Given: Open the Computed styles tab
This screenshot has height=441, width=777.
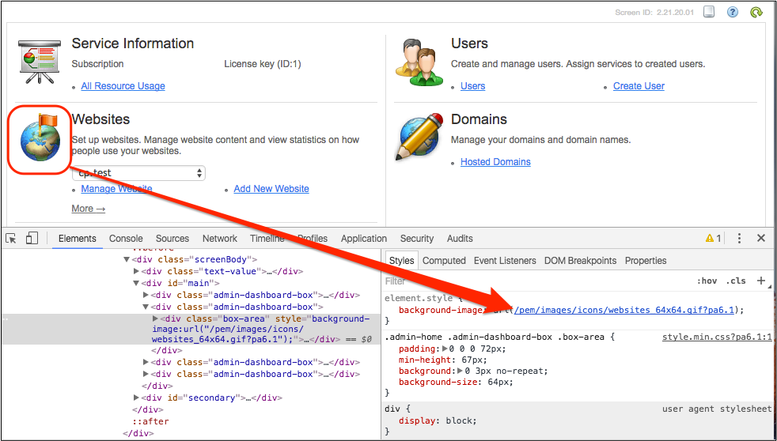Looking at the screenshot, I should click(x=444, y=260).
